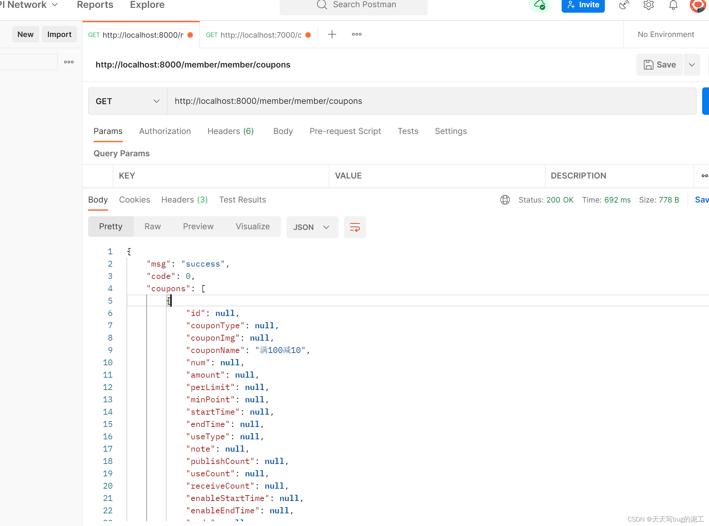Click the search magnifier icon in Search Postman
709x526 pixels.
click(322, 4)
